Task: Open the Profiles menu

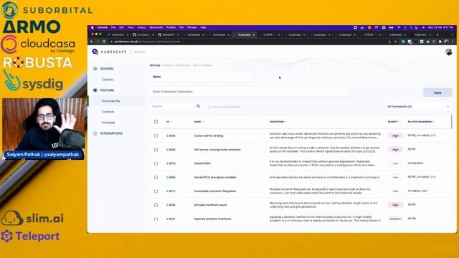Action: [x=171, y=27]
